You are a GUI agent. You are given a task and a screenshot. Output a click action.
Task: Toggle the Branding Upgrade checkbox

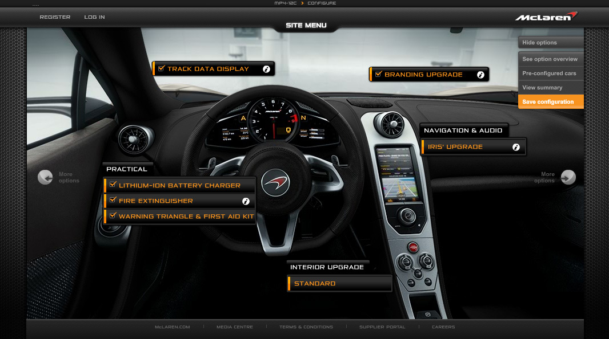378,75
